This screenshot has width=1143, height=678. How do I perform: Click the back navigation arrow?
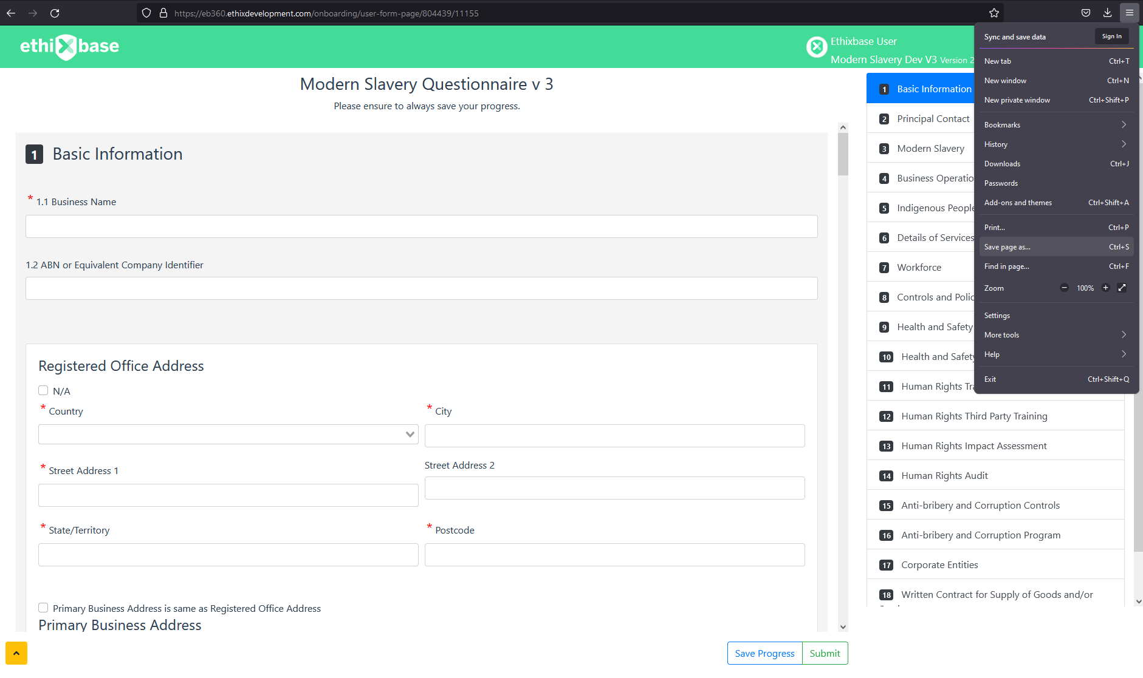11,13
